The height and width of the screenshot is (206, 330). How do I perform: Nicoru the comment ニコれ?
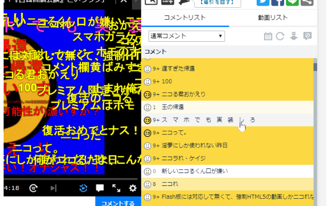[x=147, y=184]
